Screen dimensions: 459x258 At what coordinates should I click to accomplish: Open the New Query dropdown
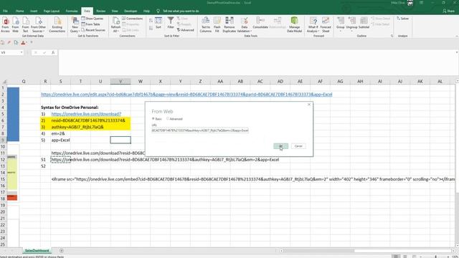coord(75,24)
